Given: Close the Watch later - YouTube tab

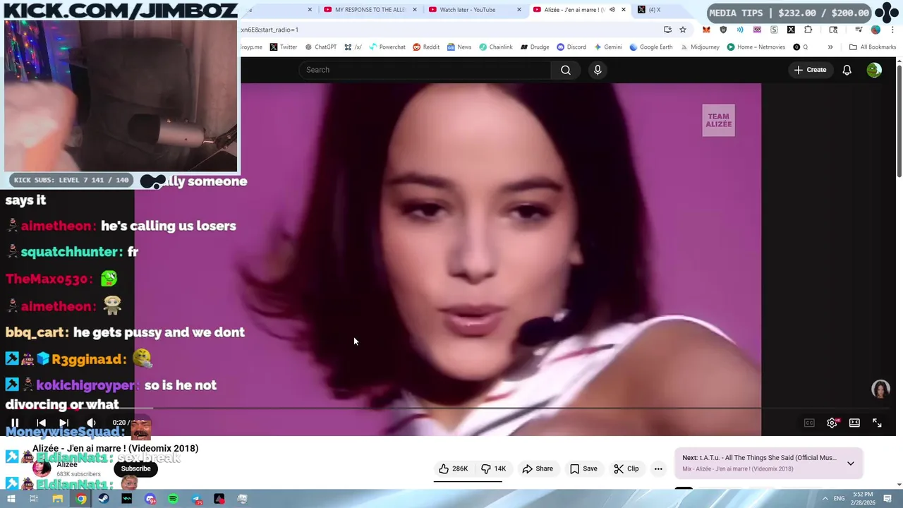Looking at the screenshot, I should 519,10.
